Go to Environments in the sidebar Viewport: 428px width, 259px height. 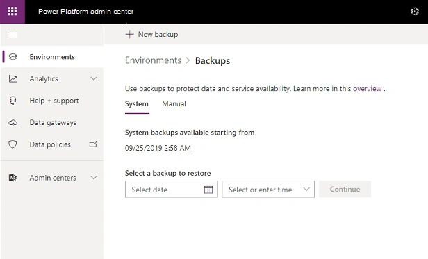coord(52,57)
